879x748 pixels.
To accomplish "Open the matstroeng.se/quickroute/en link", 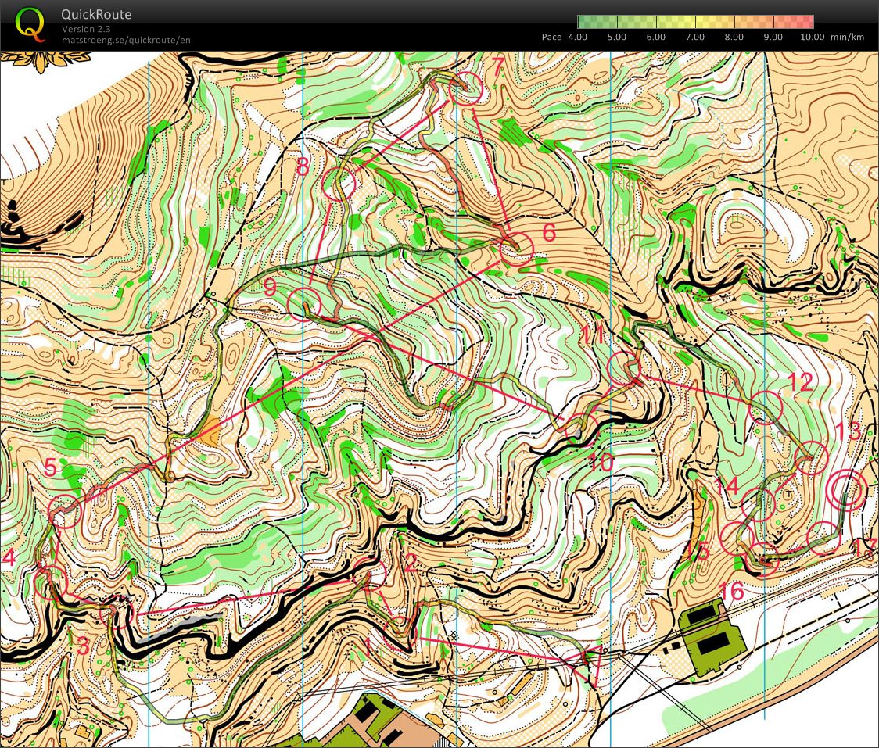I will [126, 40].
